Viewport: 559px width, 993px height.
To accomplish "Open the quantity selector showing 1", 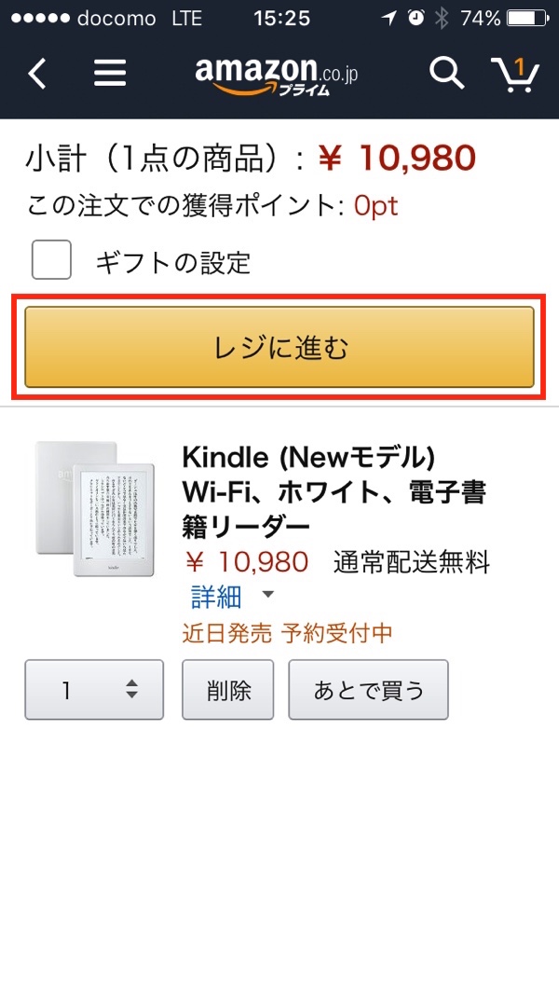I will [x=94, y=690].
